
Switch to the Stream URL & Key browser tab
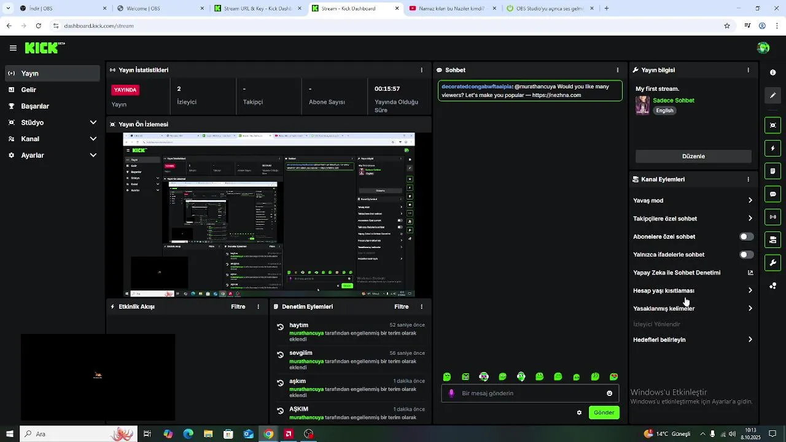click(258, 9)
